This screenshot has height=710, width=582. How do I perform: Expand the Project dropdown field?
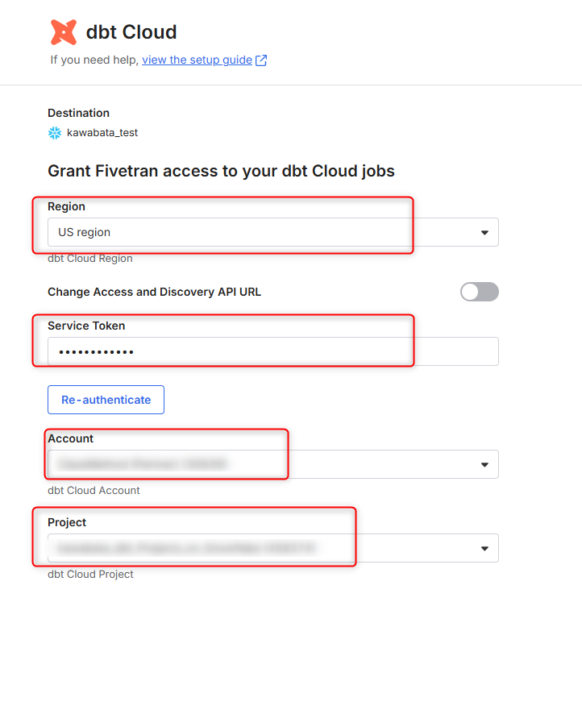(258, 548)
